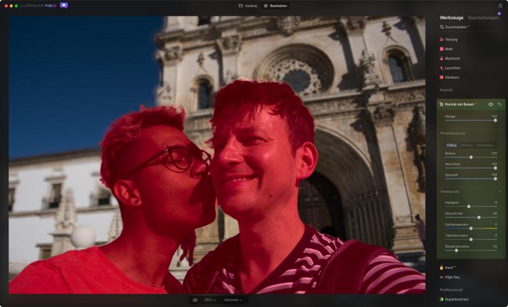Adjust the Opazität slider
The image size is (508, 307).
pos(471,179)
